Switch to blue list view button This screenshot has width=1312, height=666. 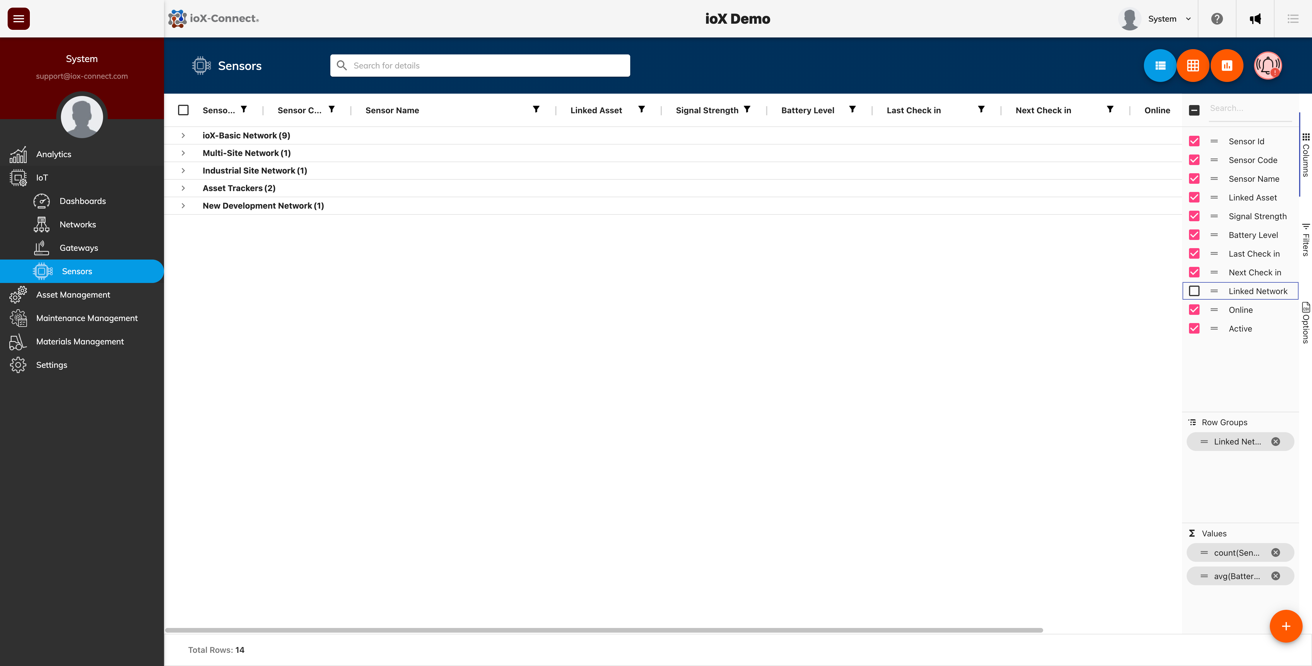(1160, 66)
